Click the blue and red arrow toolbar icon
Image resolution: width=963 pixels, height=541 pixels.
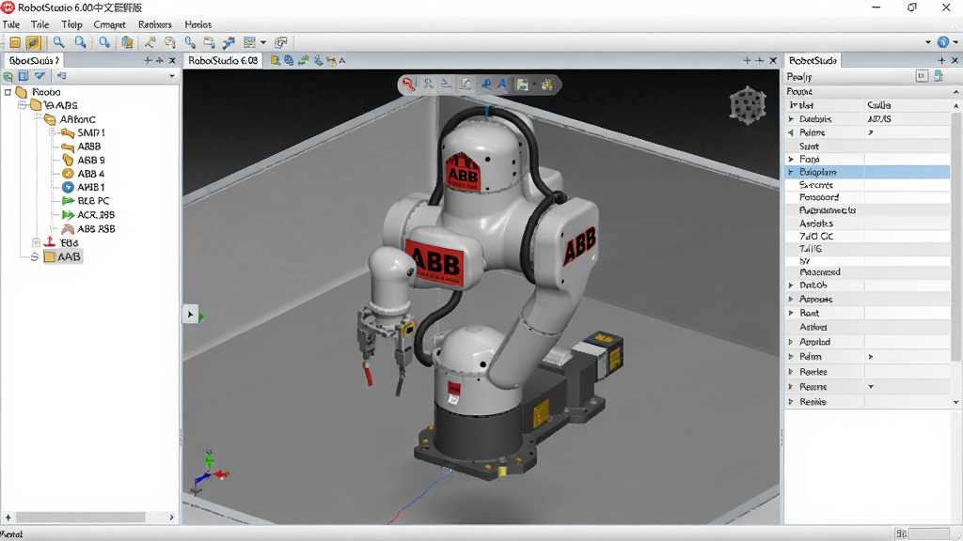(229, 42)
